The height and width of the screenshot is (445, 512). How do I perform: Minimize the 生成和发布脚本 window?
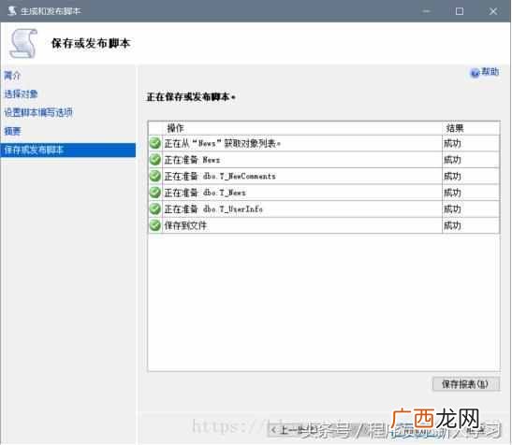point(426,11)
